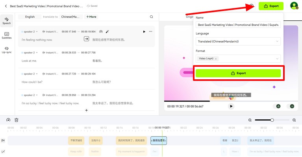Expand speaker 2 dropdown at 00:00:27.720

[30, 74]
